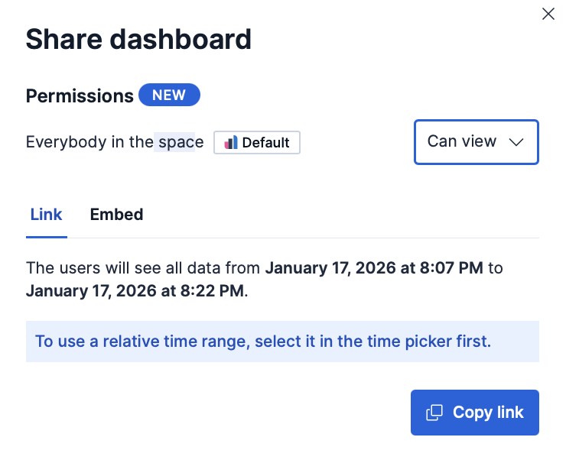566x463 pixels.
Task: Click the chevron arrow beside Can view
Action: [516, 142]
